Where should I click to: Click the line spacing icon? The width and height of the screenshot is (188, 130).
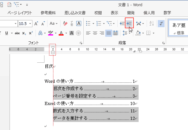click(x=125, y=33)
